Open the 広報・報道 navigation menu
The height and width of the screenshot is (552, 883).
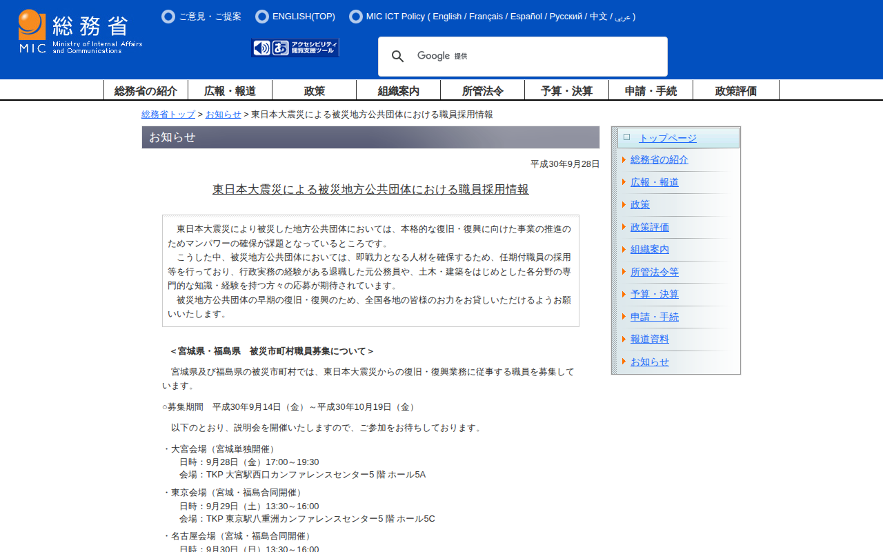230,90
